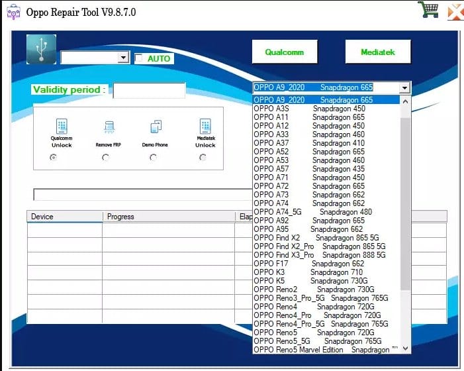464x371 pixels.
Task: Select the Remove FRP radio button
Action: tap(105, 158)
